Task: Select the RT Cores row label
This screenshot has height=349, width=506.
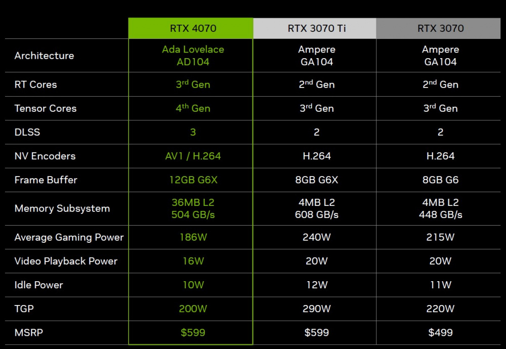Action: 35,84
